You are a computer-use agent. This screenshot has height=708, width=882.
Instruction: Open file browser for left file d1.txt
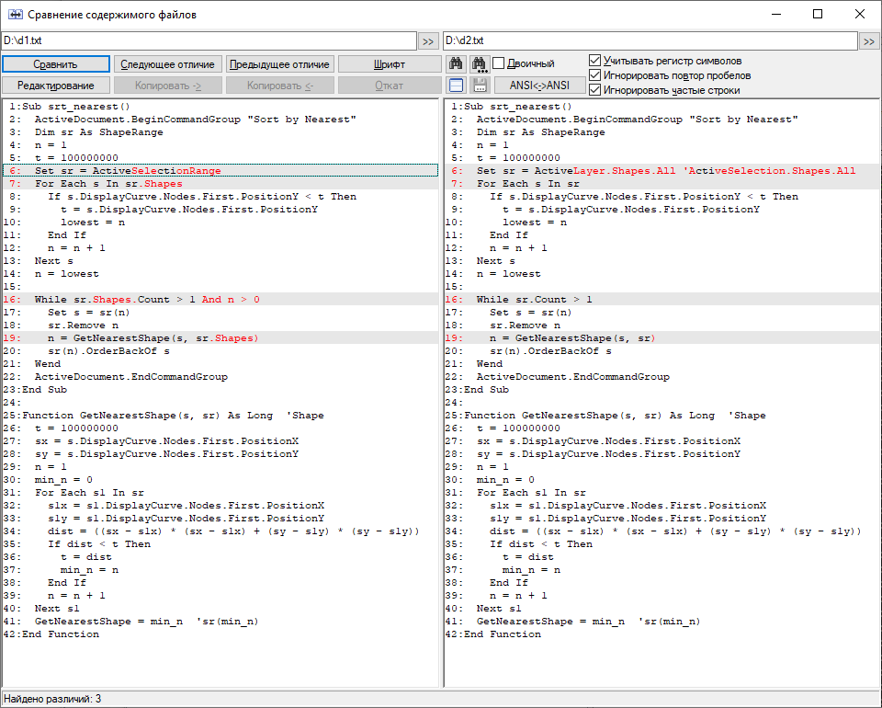point(428,41)
